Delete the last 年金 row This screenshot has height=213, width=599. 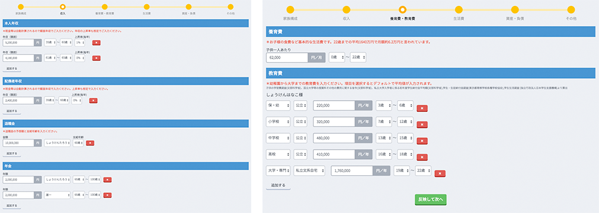click(107, 195)
